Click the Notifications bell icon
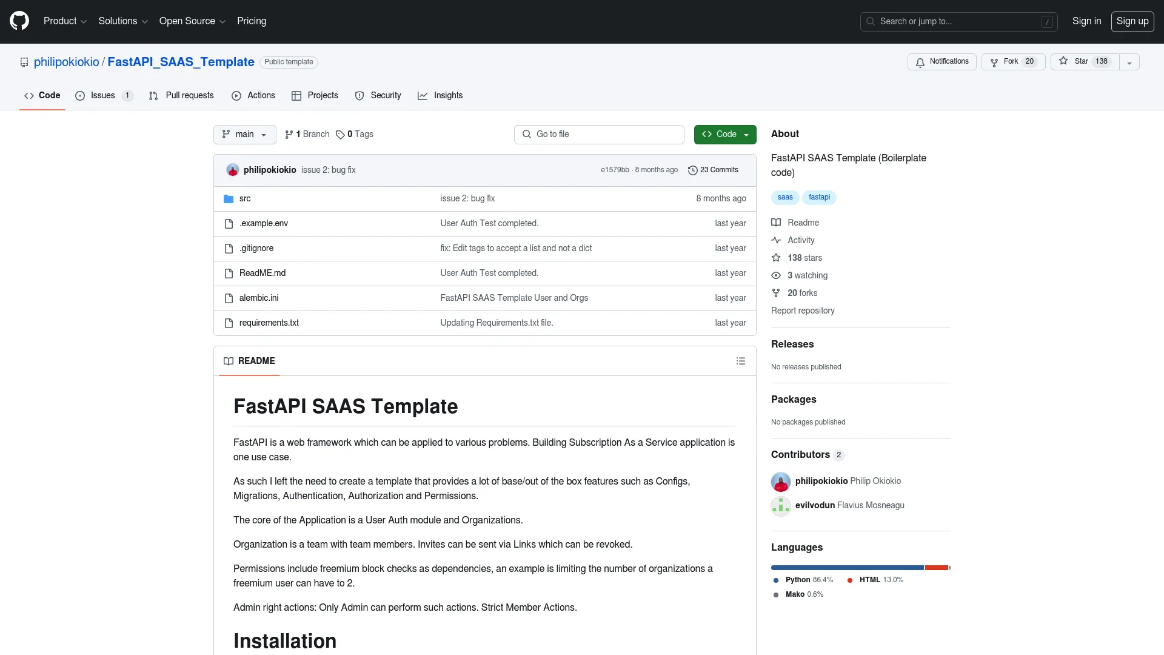The height and width of the screenshot is (655, 1164). click(920, 62)
